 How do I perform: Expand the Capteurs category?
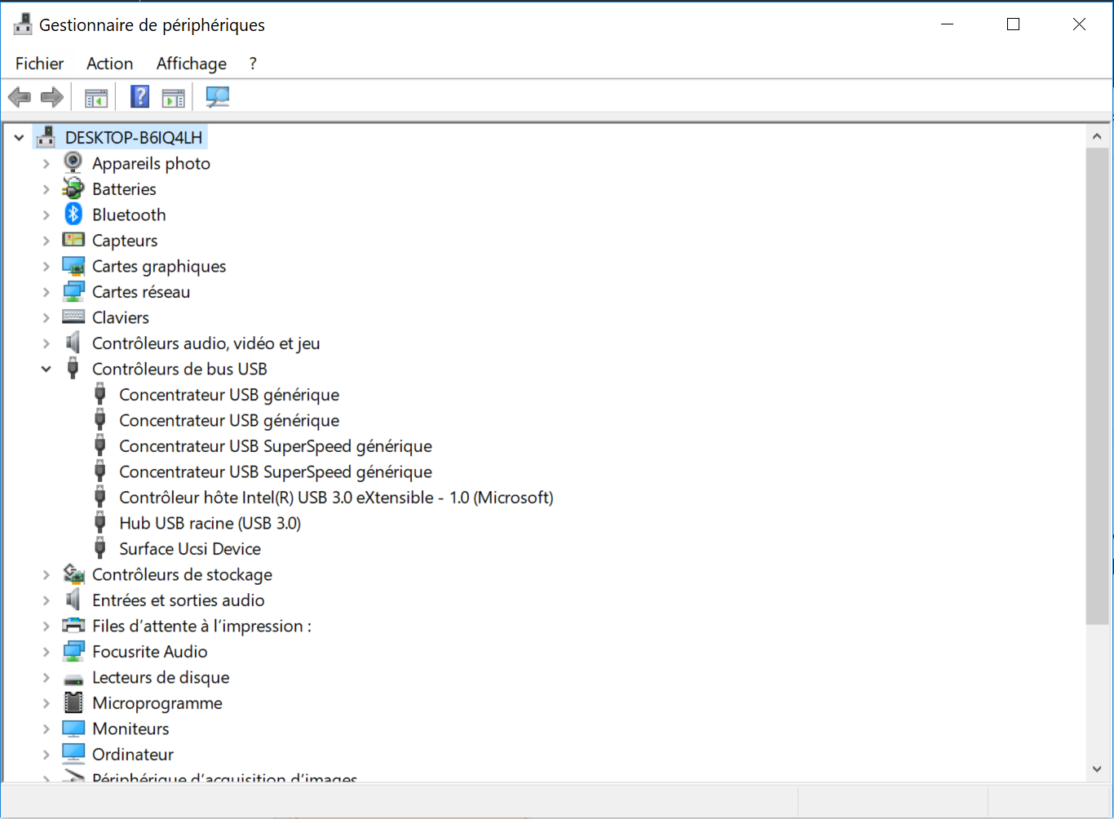(x=46, y=241)
